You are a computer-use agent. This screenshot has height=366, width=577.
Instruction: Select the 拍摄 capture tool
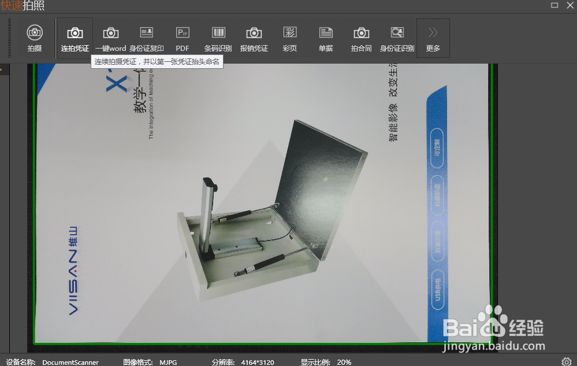tap(35, 38)
